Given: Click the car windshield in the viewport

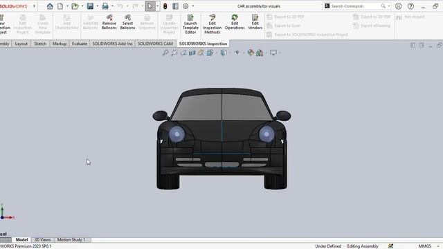Looking at the screenshot, I should pos(221,107).
